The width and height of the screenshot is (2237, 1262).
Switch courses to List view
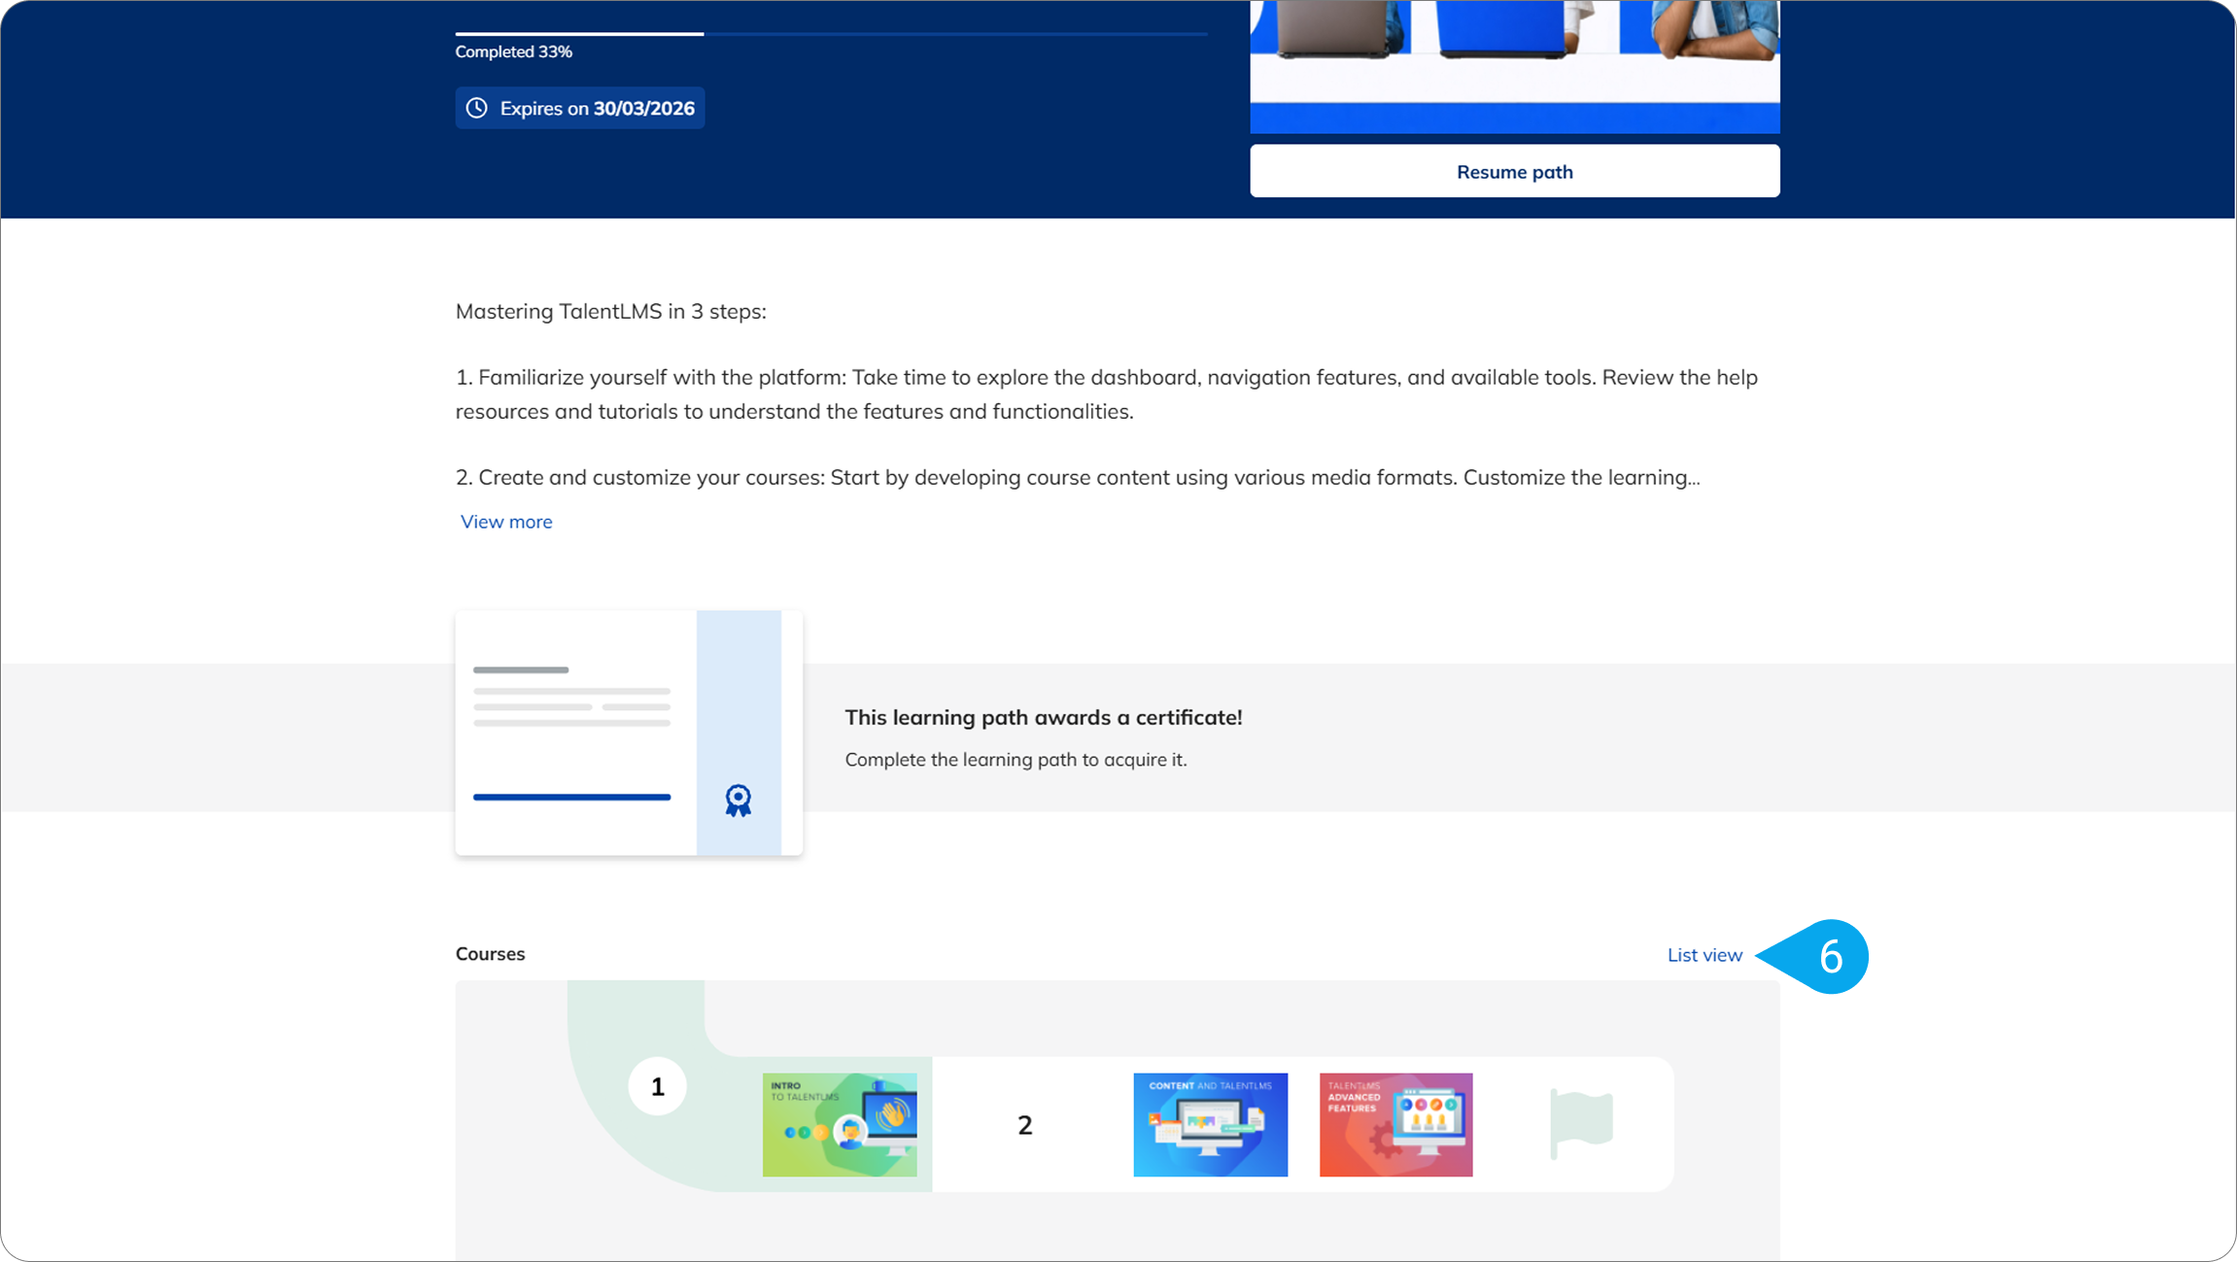(1704, 955)
